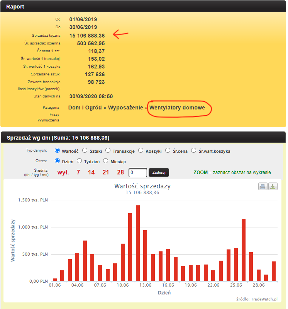
Task: Click the sold units value 127 626
Action: coord(95,74)
